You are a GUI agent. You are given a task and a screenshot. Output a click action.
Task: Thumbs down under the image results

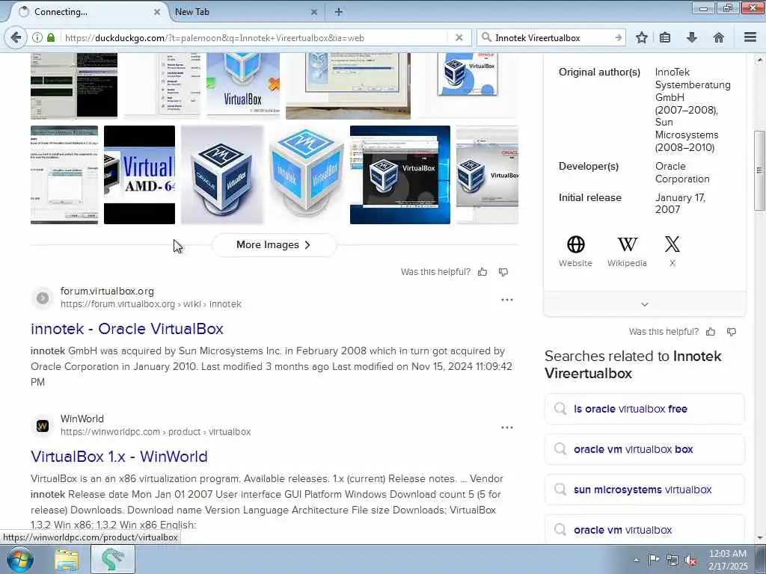coord(503,272)
